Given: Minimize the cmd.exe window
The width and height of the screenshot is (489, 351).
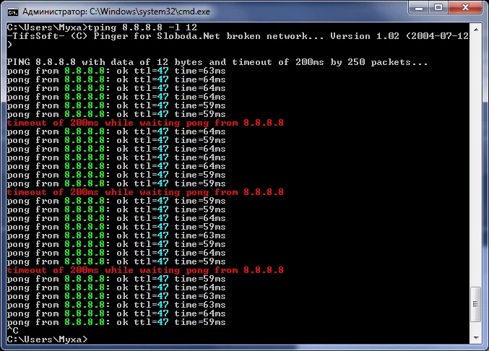Looking at the screenshot, I should pyautogui.click(x=418, y=7).
